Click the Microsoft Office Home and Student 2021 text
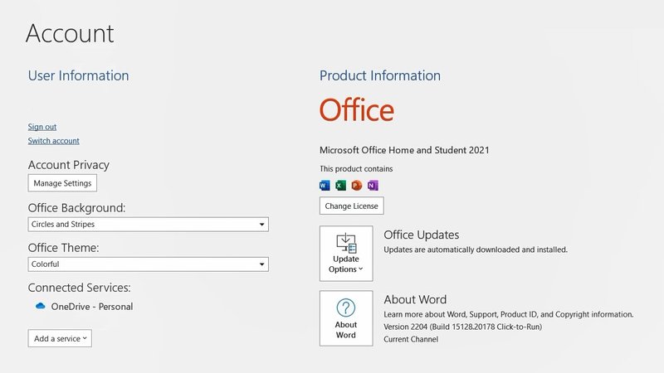The height and width of the screenshot is (373, 664). pyautogui.click(x=404, y=150)
